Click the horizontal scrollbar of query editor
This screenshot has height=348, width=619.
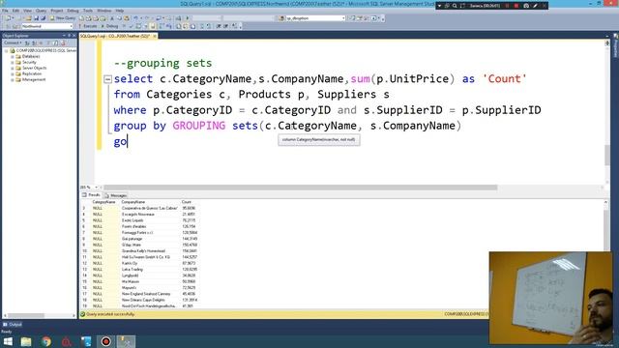tap(300, 188)
